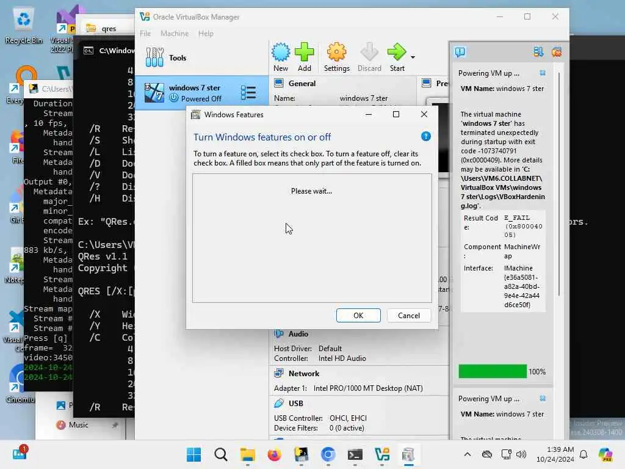Open the File menu in VirtualBox
The height and width of the screenshot is (469, 625).
tap(145, 34)
